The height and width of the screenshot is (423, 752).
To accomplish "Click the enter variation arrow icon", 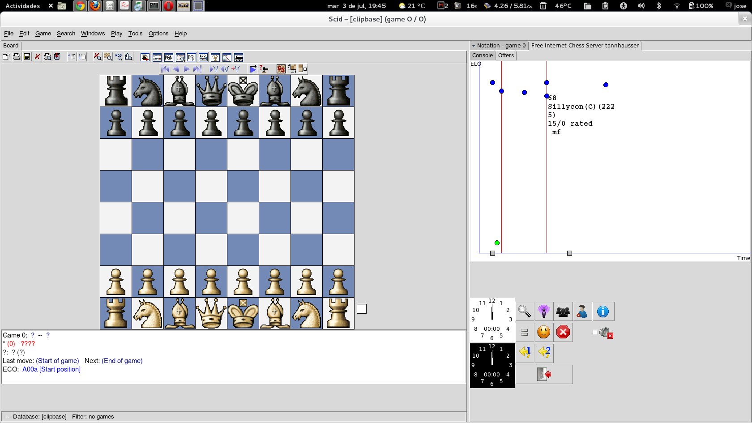I will pos(214,69).
